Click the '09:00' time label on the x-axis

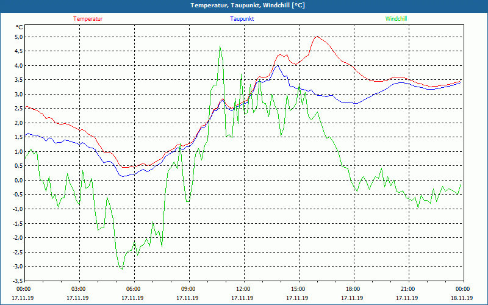pyautogui.click(x=189, y=289)
